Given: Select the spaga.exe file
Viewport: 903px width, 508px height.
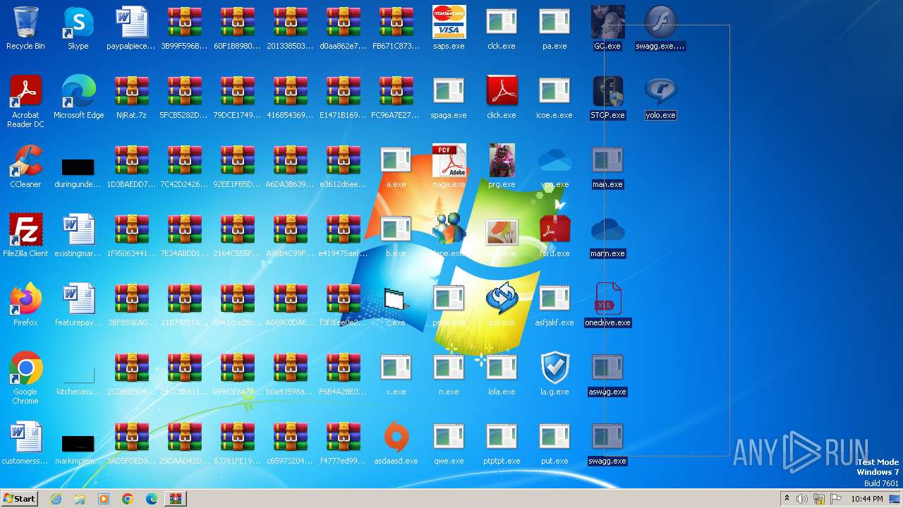Looking at the screenshot, I should coord(449,97).
